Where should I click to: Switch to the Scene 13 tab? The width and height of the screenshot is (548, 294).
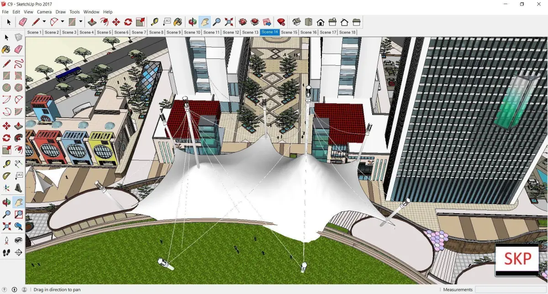[x=250, y=32]
